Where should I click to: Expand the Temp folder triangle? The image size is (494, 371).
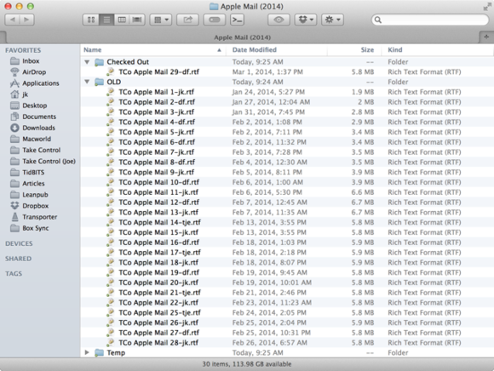click(x=87, y=352)
